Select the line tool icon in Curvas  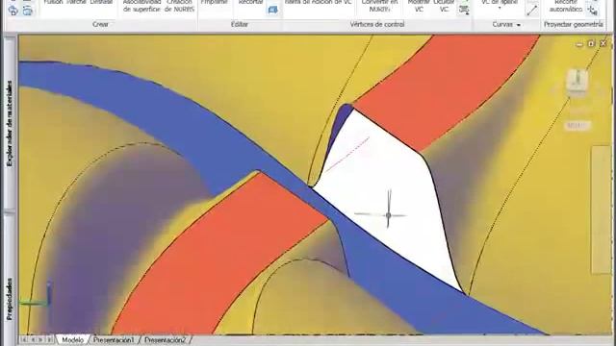coord(531,10)
